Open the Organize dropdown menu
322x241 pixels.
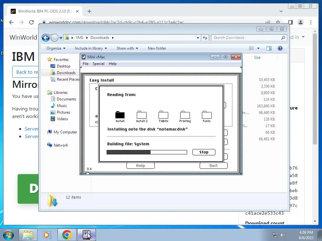[56, 48]
